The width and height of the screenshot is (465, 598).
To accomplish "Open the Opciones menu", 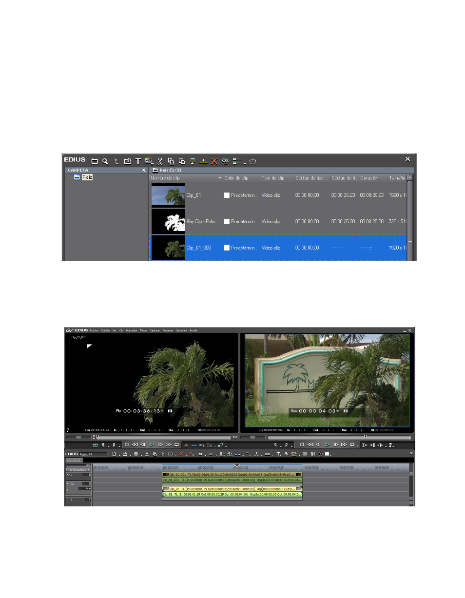I will click(181, 330).
